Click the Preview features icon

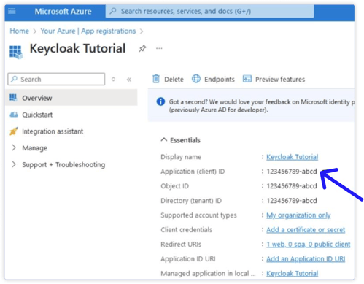247,79
